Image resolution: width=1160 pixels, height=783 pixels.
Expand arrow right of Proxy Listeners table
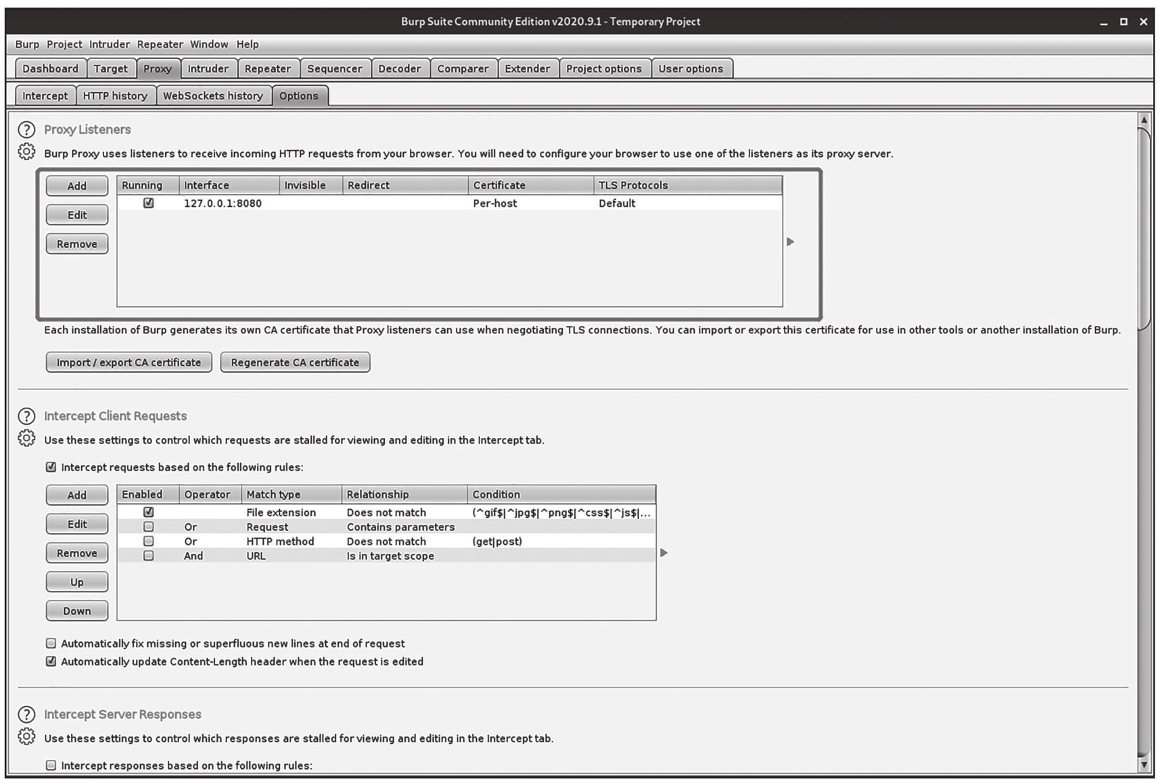(790, 242)
